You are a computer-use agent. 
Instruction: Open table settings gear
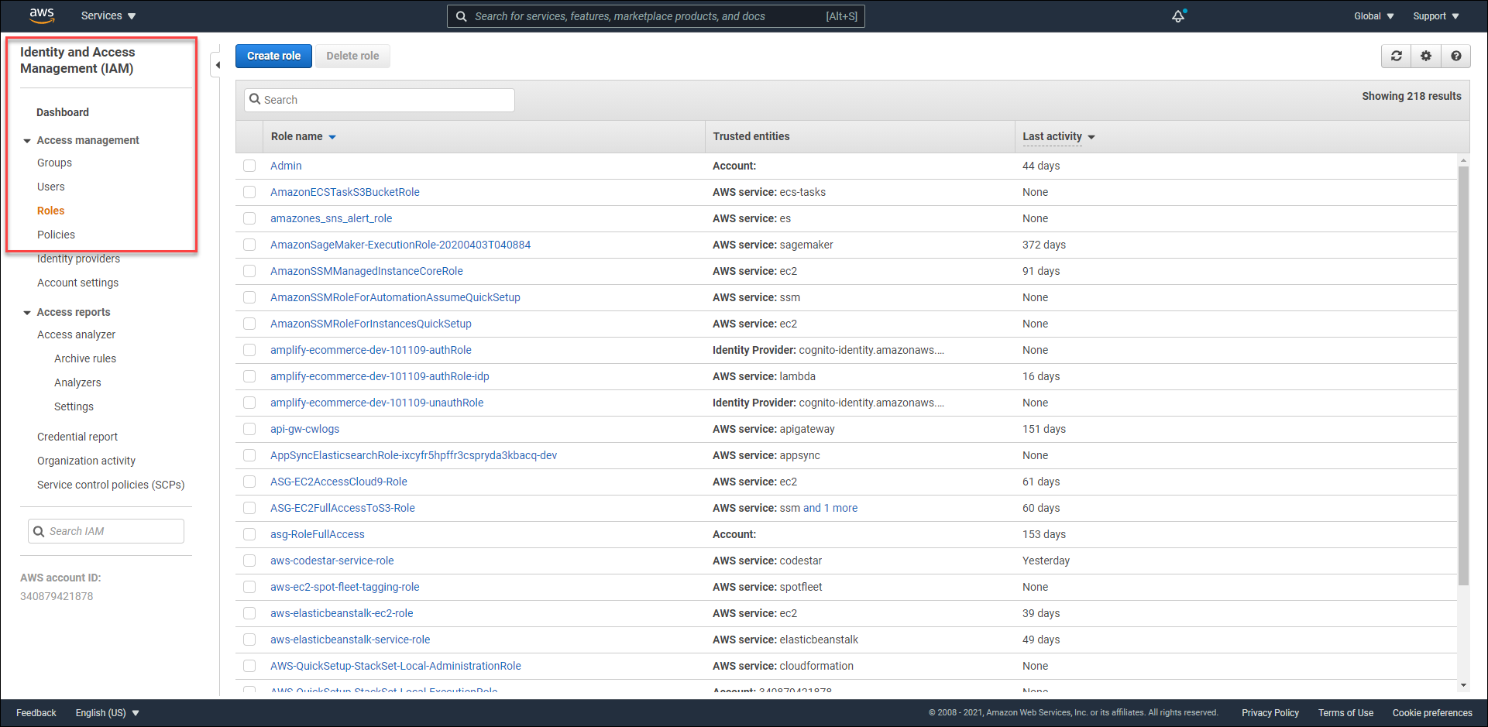pos(1426,56)
